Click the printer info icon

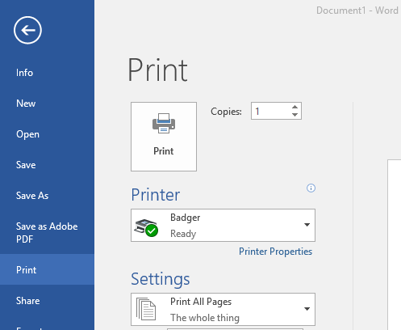point(311,188)
